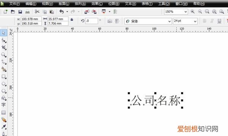Open the 24 pt font size dropdown
The image size is (228, 136).
195,22
